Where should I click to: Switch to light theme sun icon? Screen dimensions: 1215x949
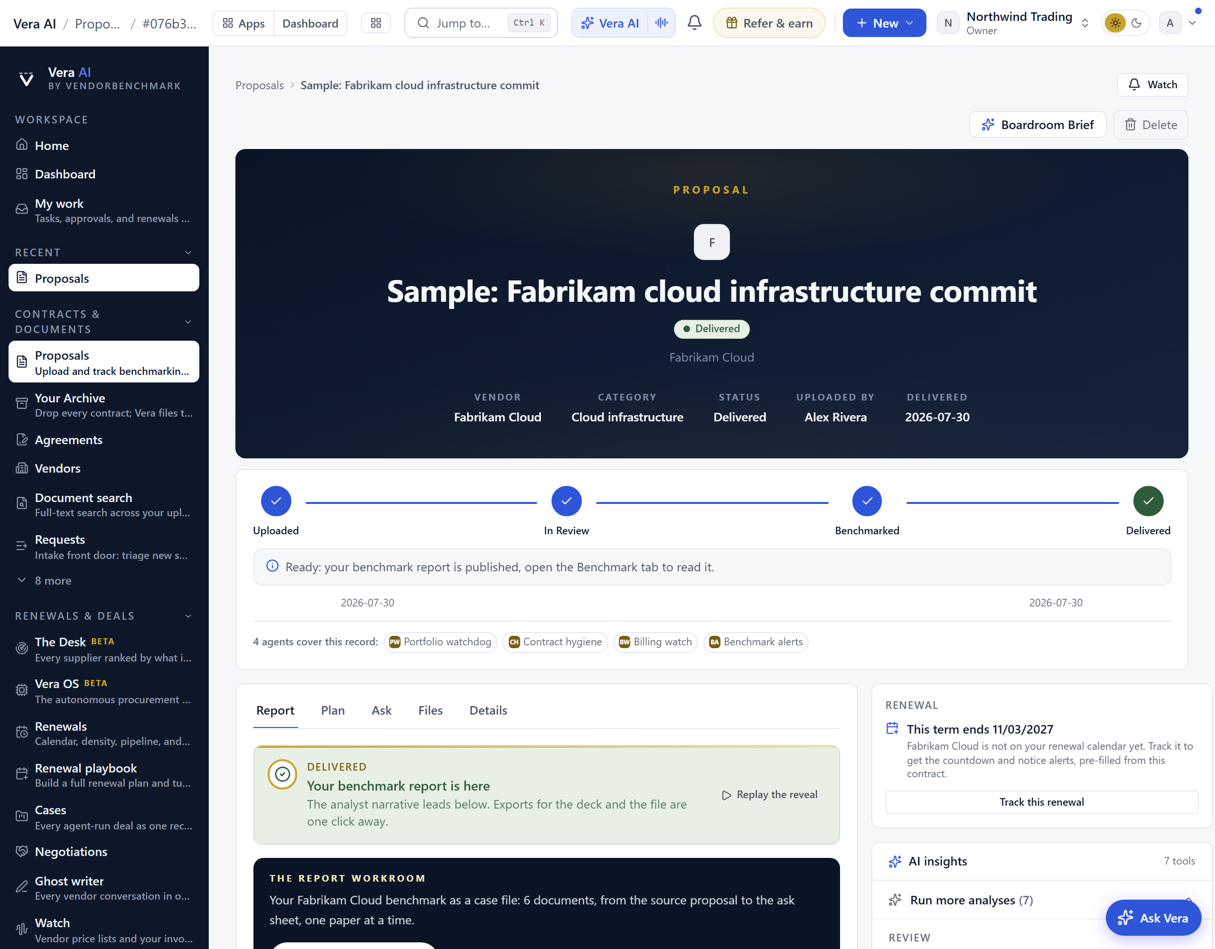[1115, 23]
